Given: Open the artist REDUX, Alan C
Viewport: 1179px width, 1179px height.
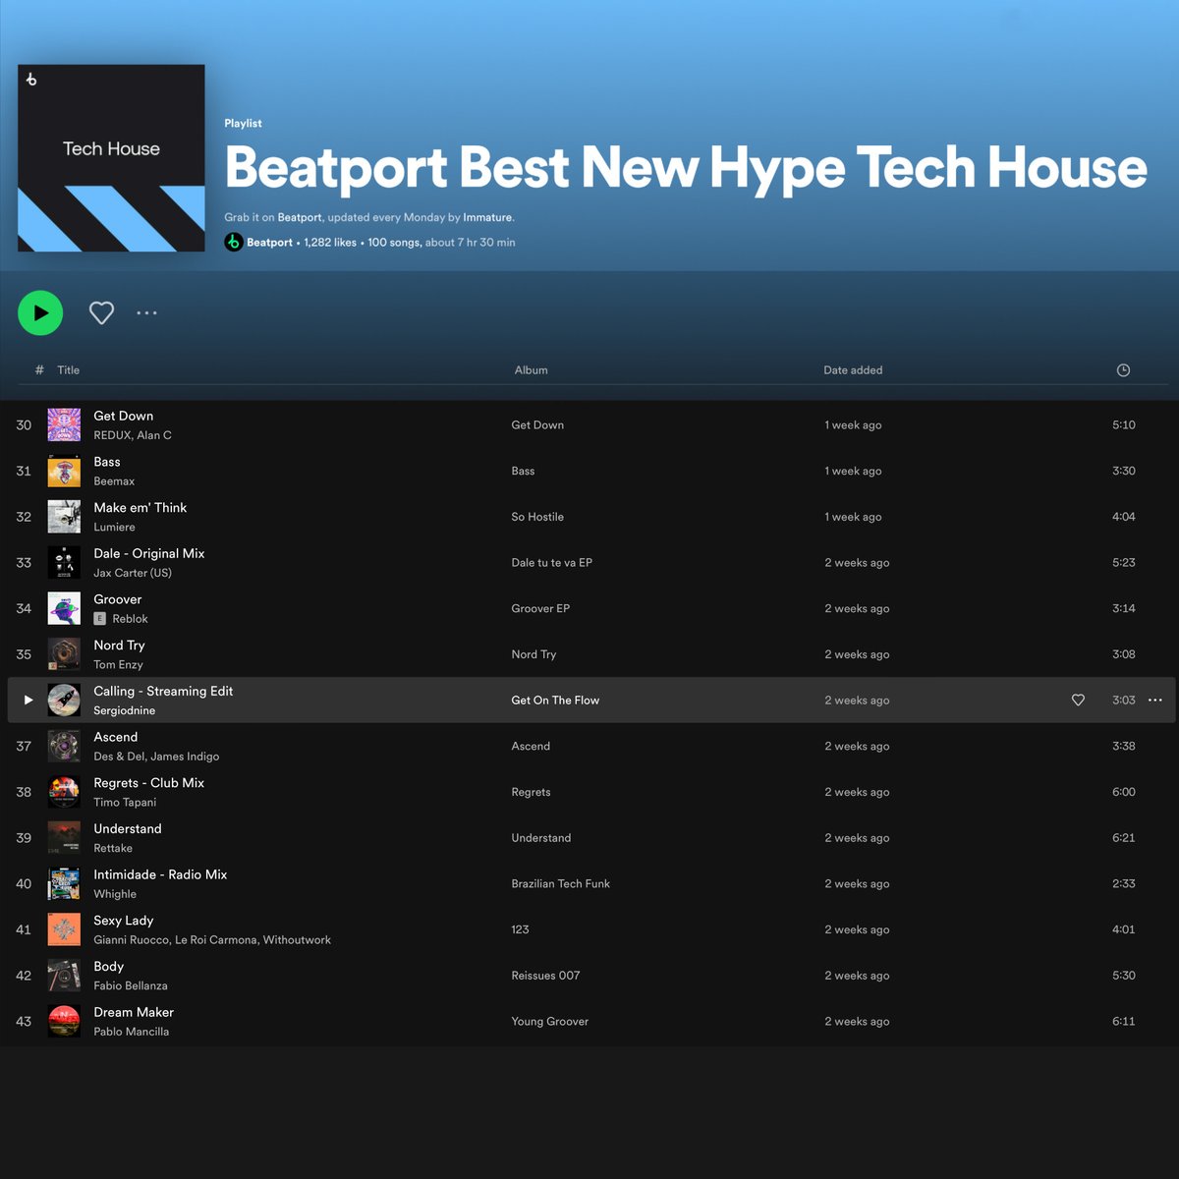Looking at the screenshot, I should click(133, 435).
